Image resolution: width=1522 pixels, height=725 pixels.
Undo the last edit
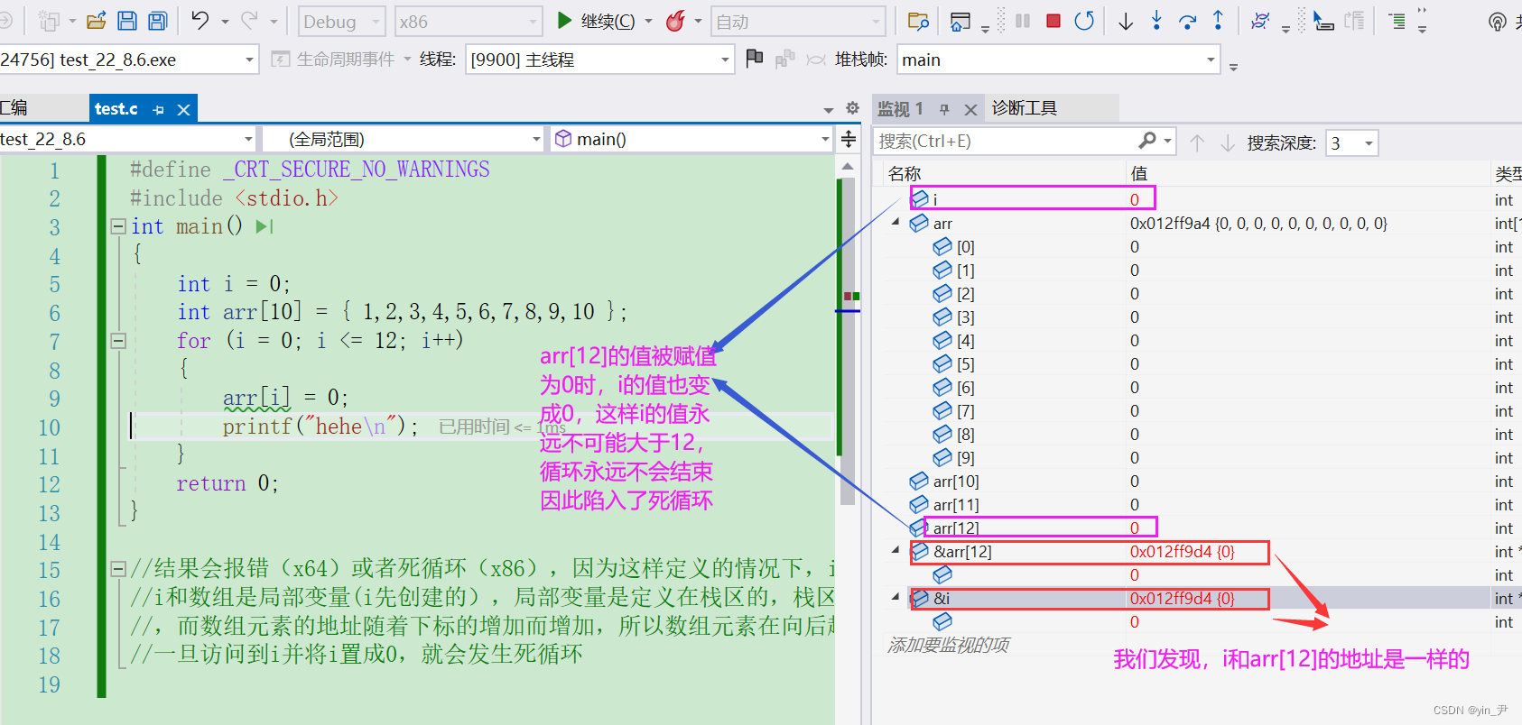click(200, 21)
